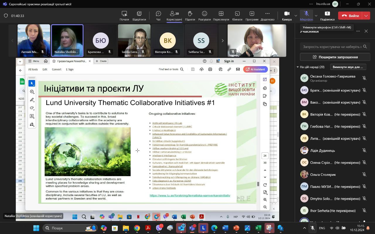This screenshot has width=375, height=234.
Task: Open the Реагувати reactions menu
Action: pyautogui.click(x=204, y=16)
